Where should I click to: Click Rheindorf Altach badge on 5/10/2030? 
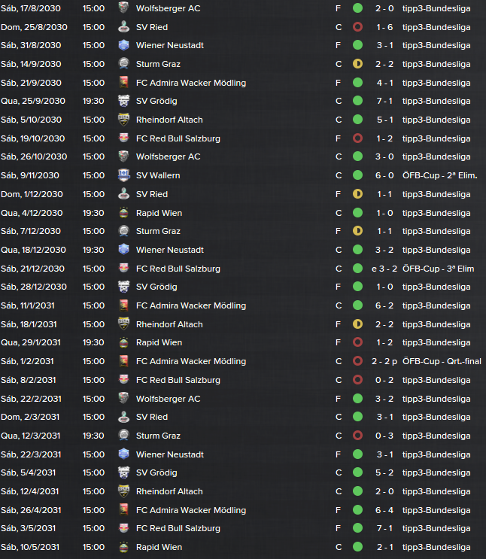click(x=123, y=120)
